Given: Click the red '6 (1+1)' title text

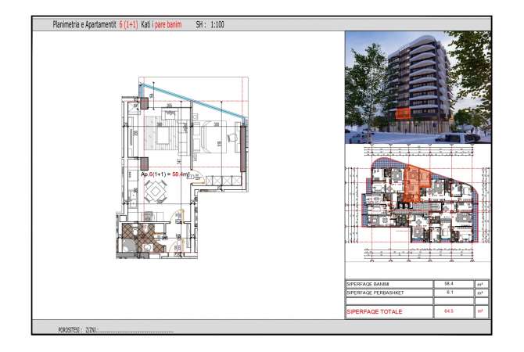Looking at the screenshot, I should coord(128,26).
